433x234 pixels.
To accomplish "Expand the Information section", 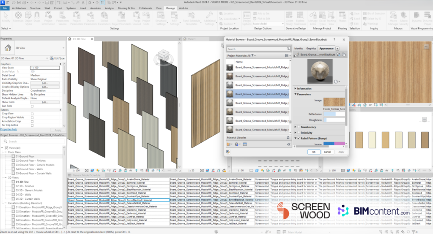I will pos(295,89).
